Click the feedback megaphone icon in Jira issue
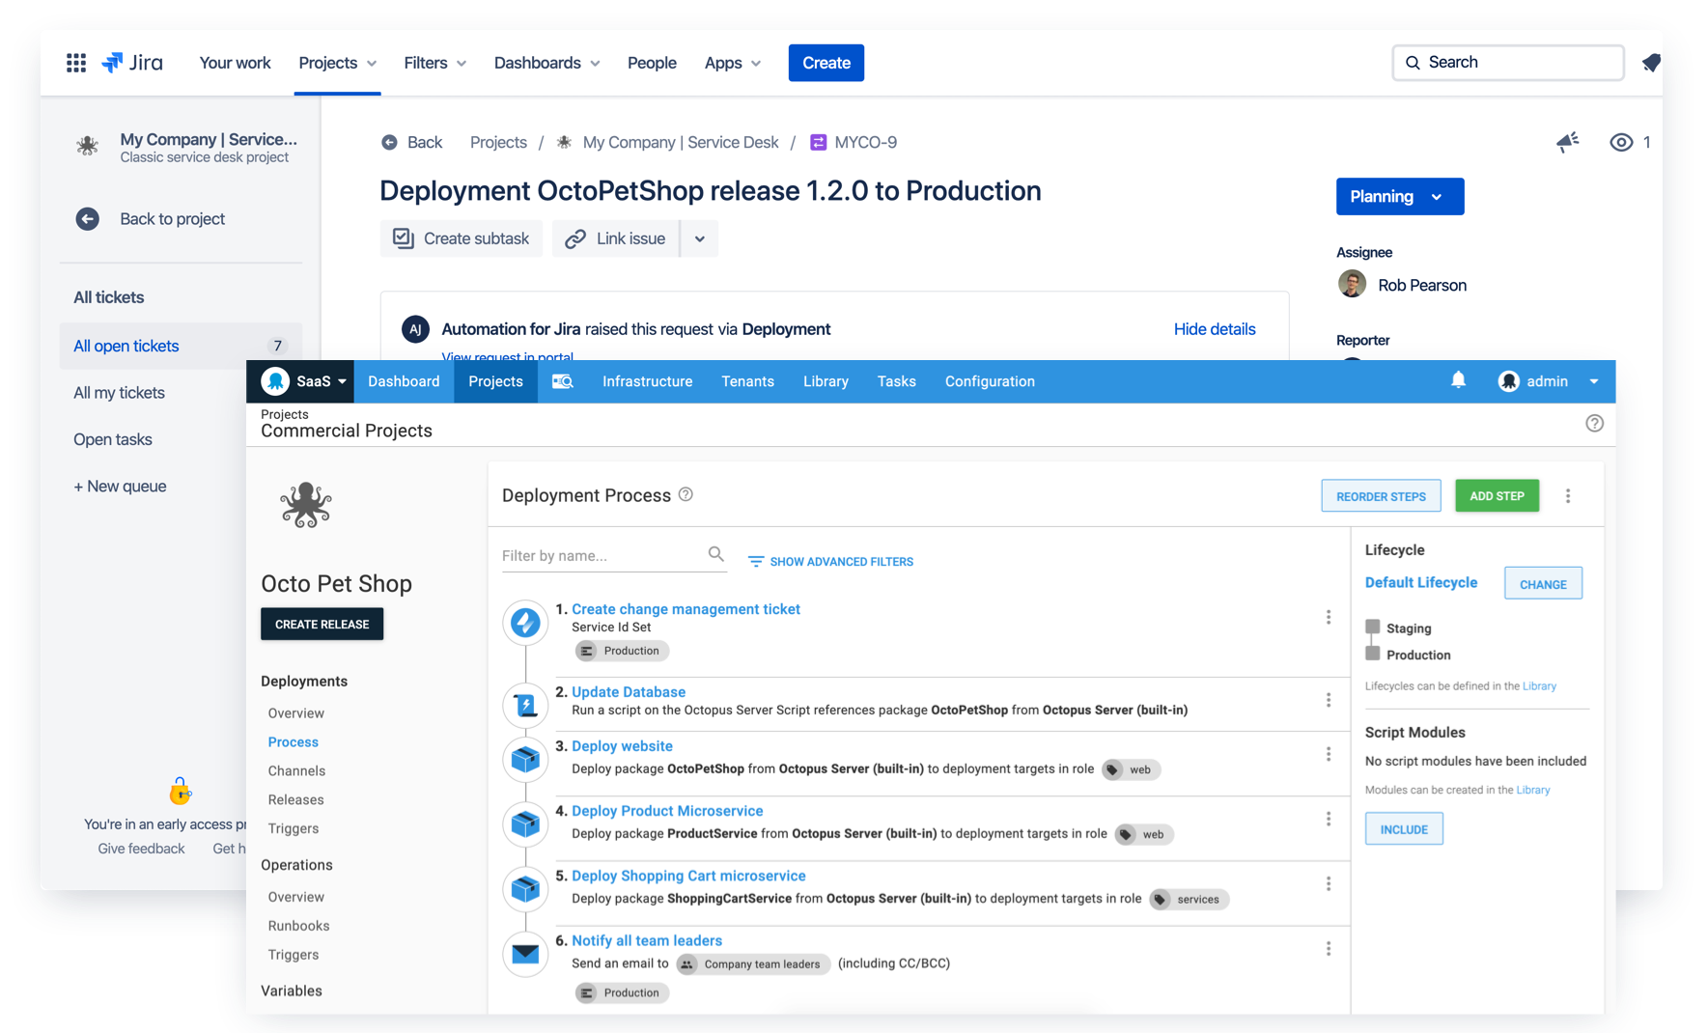The image size is (1708, 1033). point(1568,142)
